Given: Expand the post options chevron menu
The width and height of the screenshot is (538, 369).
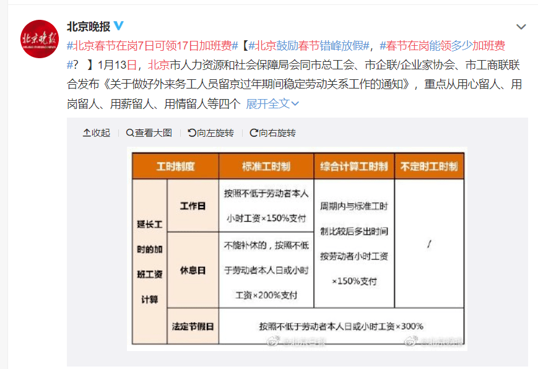Looking at the screenshot, I should click(x=521, y=27).
